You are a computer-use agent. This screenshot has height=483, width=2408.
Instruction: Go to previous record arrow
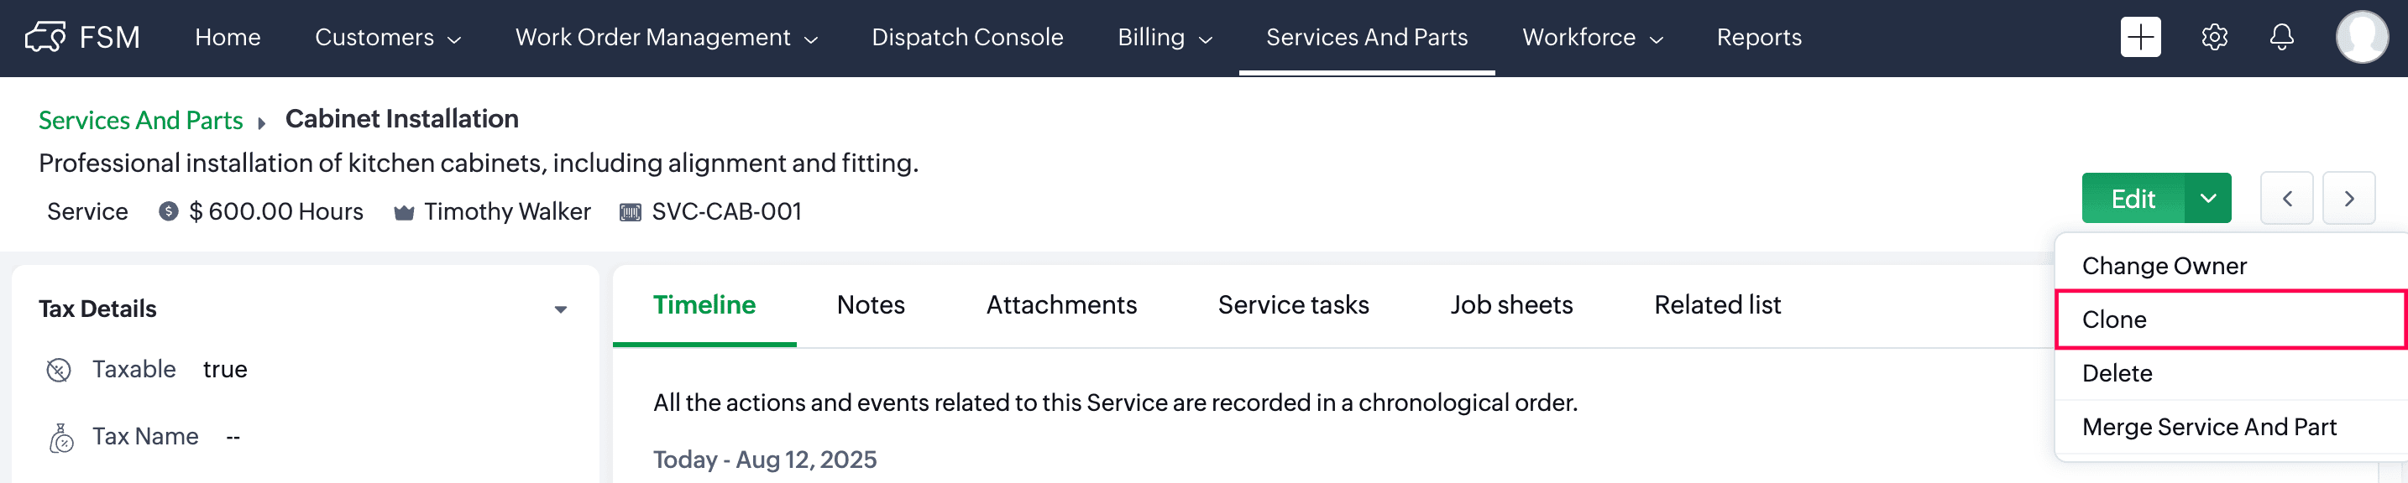point(2286,199)
